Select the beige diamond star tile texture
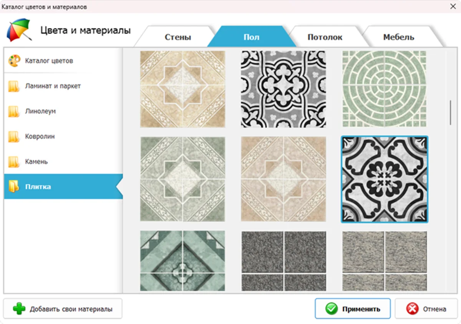This screenshot has width=461, height=324. pos(182,89)
